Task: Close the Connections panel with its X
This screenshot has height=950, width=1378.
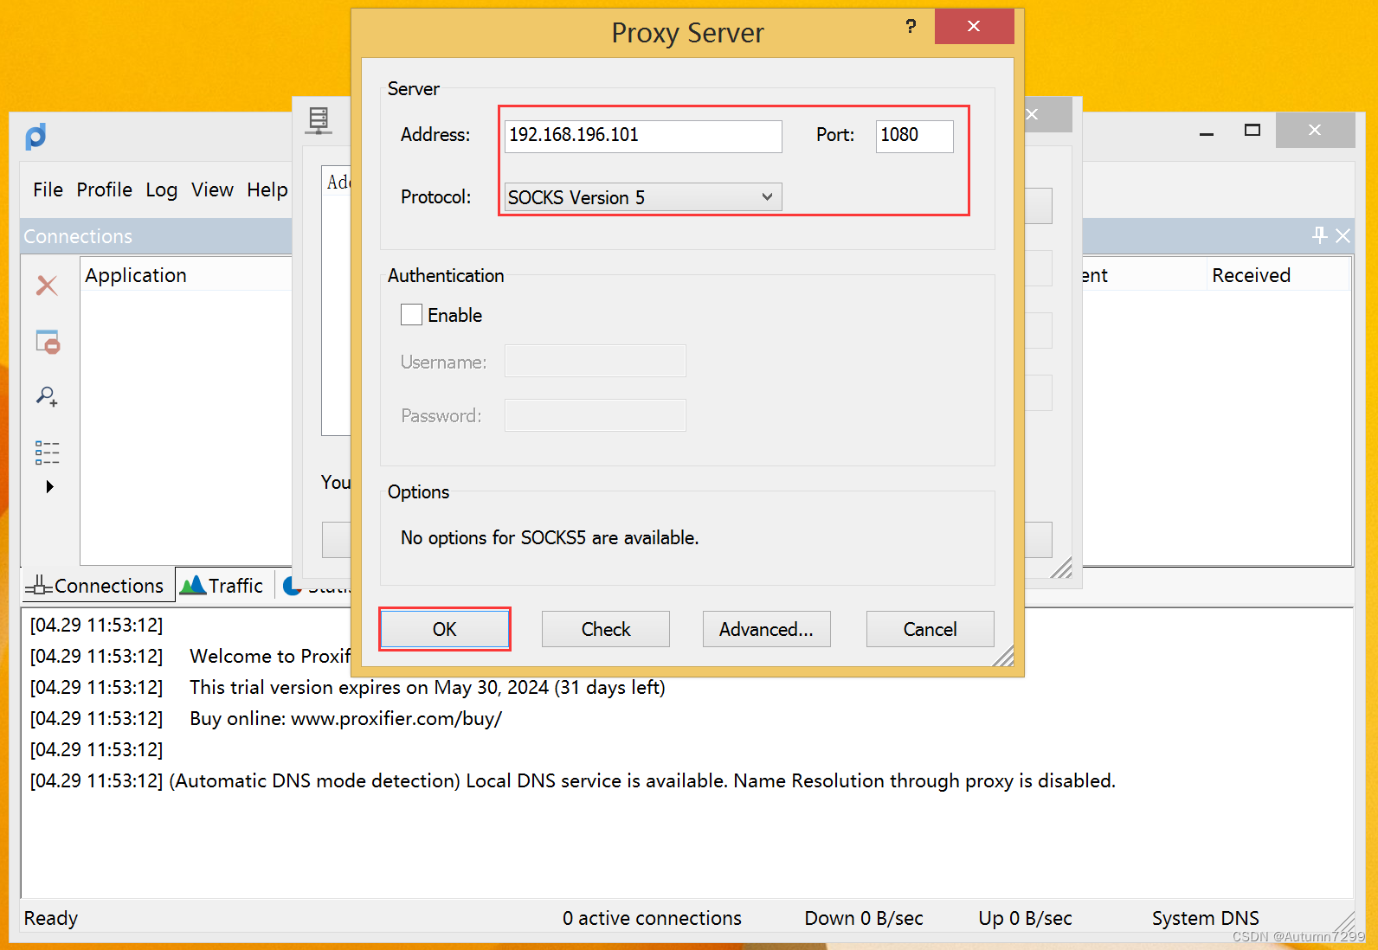Action: tap(1343, 235)
